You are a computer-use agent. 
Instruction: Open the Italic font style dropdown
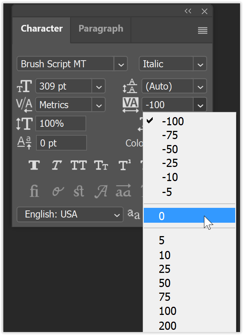click(200, 64)
